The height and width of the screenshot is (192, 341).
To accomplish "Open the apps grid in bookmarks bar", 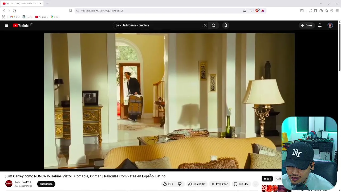I will [x=3, y=17].
